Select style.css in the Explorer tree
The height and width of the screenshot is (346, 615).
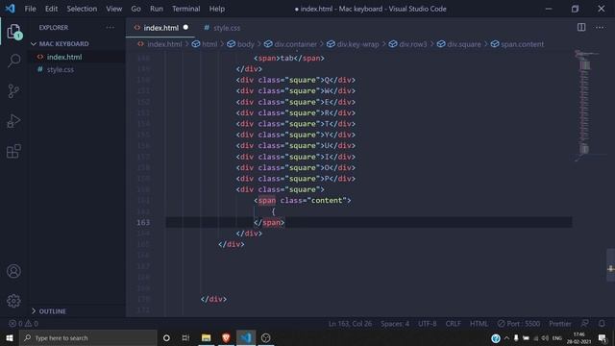[x=77, y=70]
